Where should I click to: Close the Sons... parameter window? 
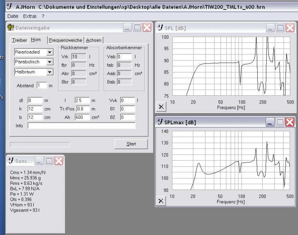[x=59, y=161]
